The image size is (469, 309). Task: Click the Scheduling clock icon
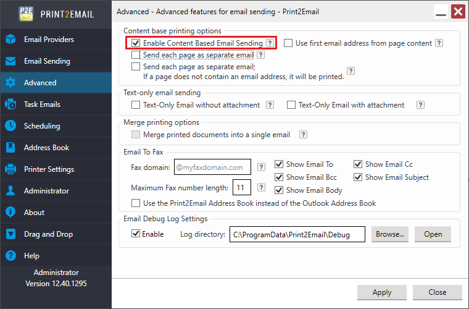click(10, 126)
